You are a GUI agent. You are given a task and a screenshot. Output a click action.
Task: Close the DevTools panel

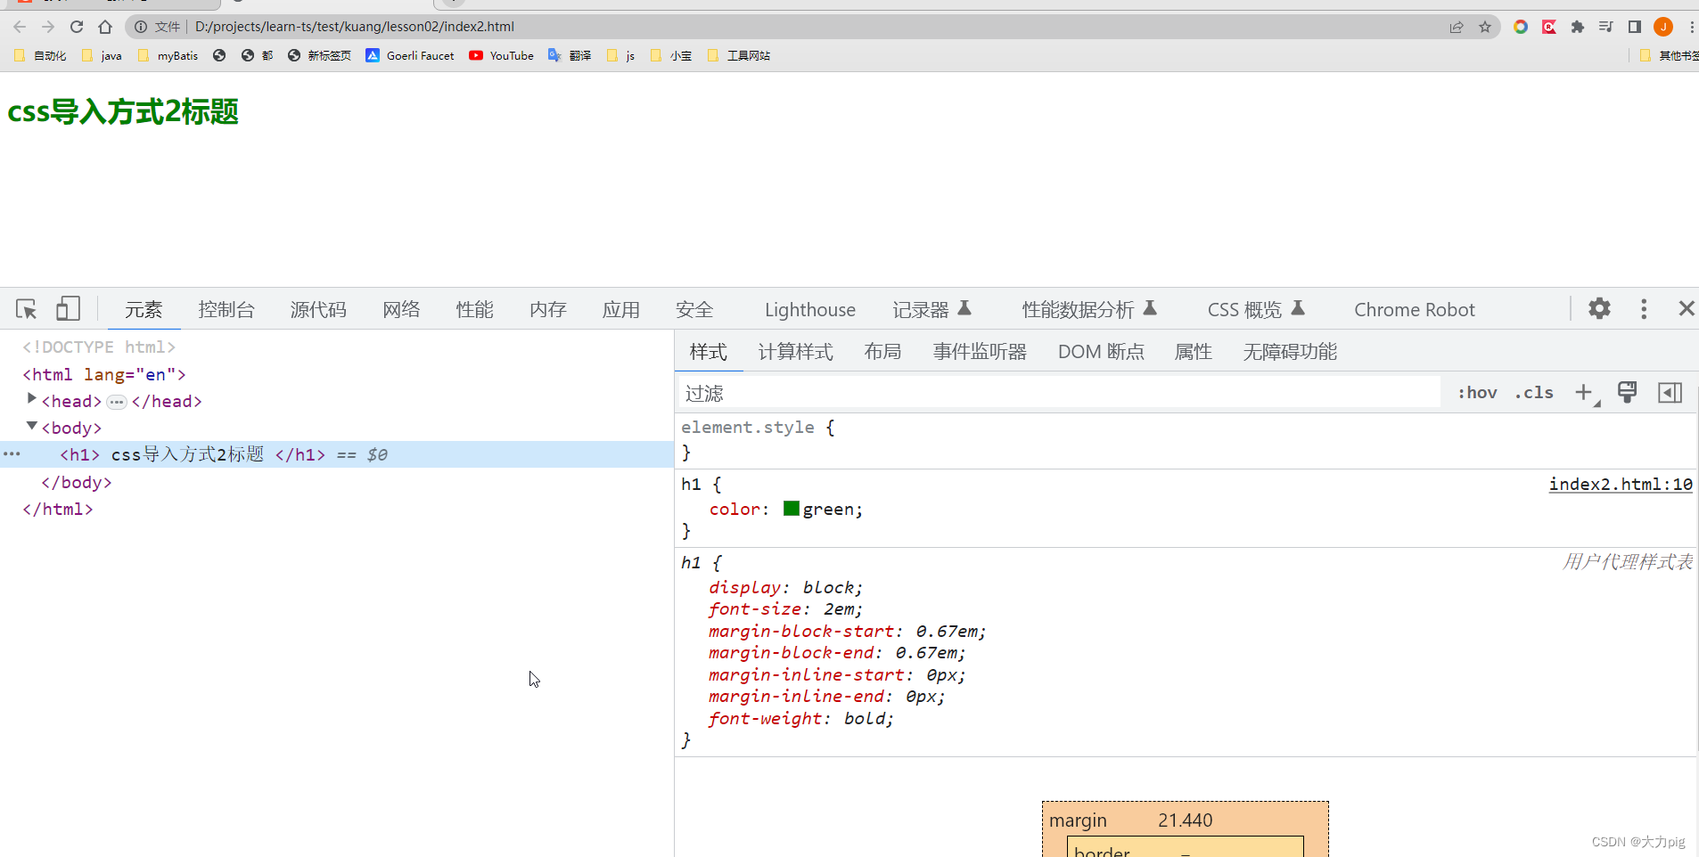(x=1686, y=308)
